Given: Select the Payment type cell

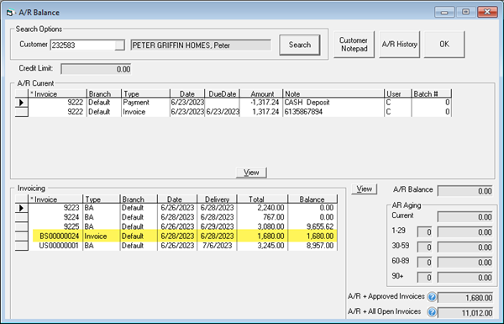Looking at the screenshot, I should point(145,103).
